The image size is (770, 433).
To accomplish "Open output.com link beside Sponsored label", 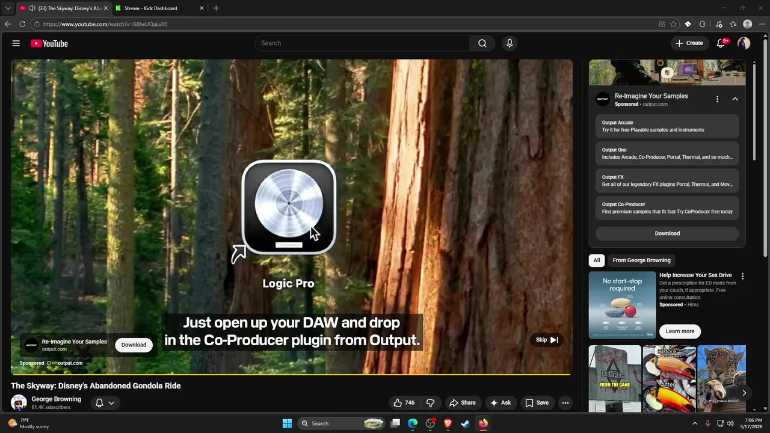I will click(70, 363).
